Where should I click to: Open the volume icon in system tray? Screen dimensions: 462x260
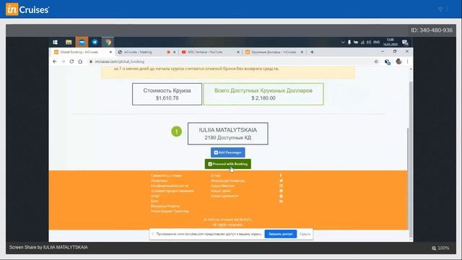click(x=369, y=42)
